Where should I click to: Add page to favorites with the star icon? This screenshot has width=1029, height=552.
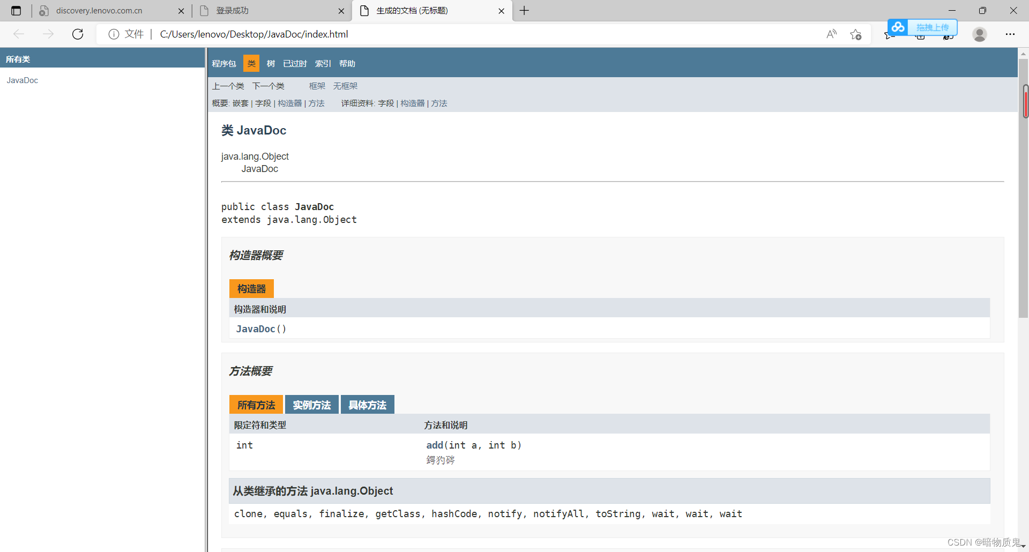tap(856, 34)
